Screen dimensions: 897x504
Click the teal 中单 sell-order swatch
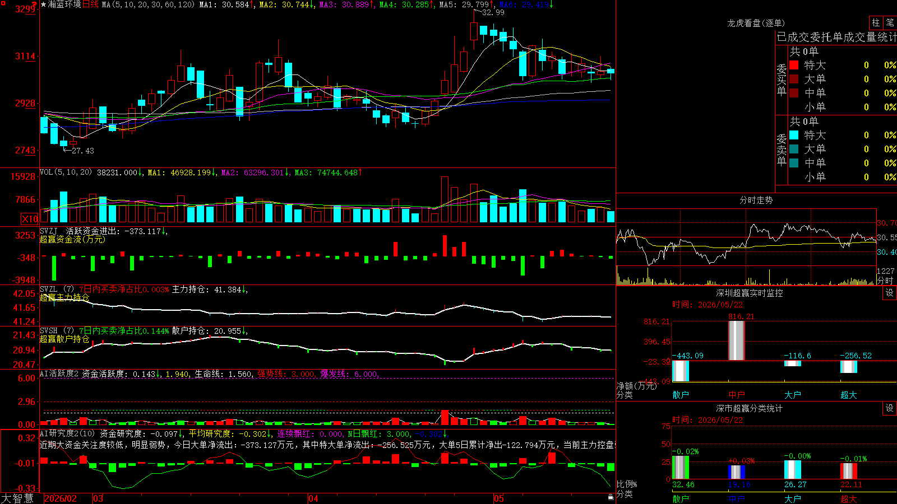pos(794,163)
